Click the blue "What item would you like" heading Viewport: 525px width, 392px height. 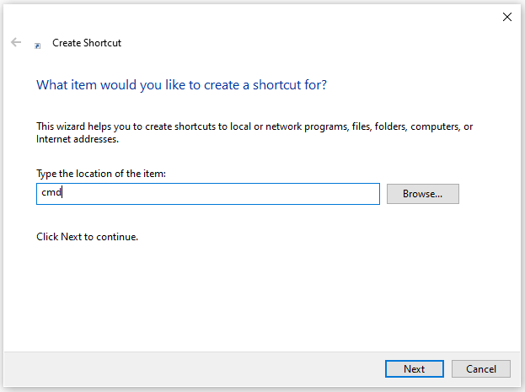tap(181, 85)
